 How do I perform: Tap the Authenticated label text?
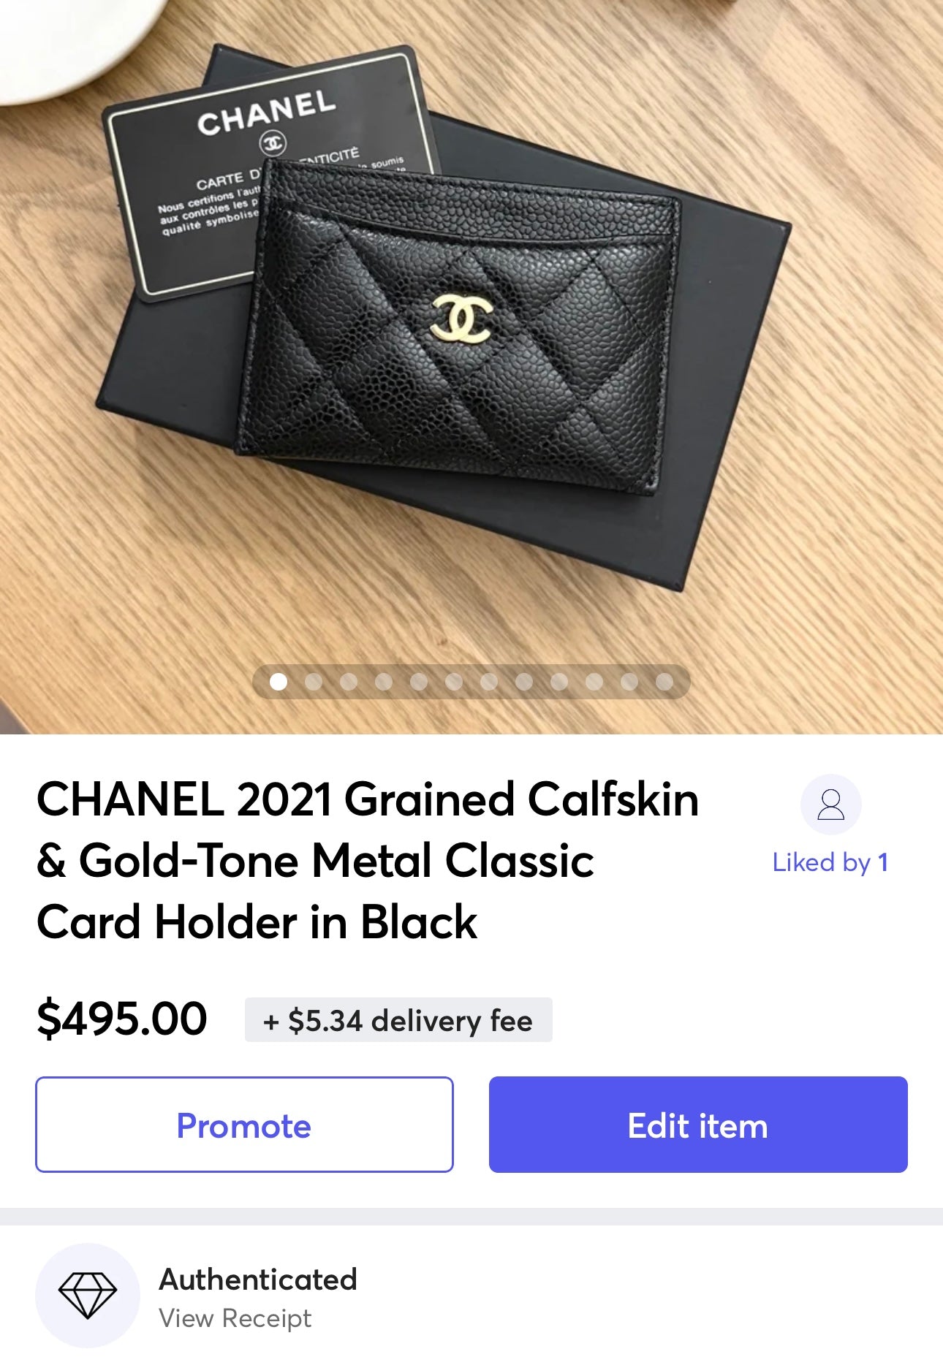[258, 1280]
